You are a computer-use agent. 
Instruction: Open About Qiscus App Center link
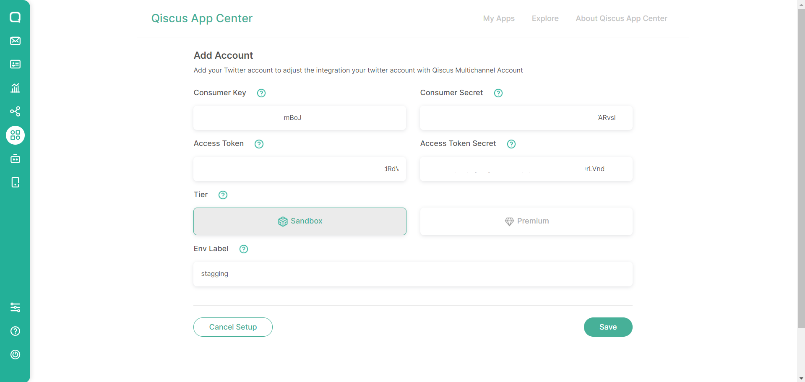(621, 18)
